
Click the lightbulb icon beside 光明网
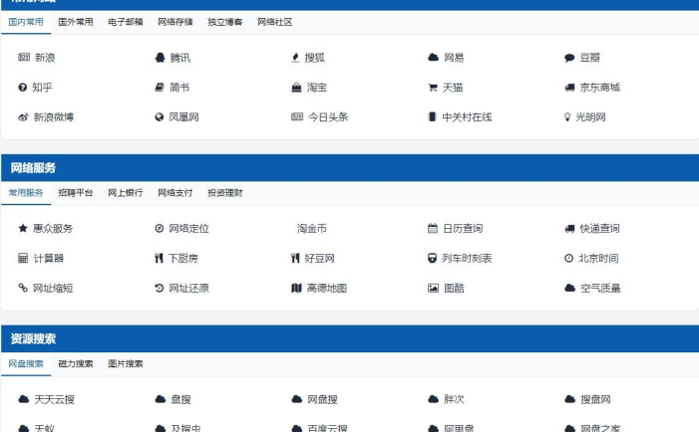567,117
